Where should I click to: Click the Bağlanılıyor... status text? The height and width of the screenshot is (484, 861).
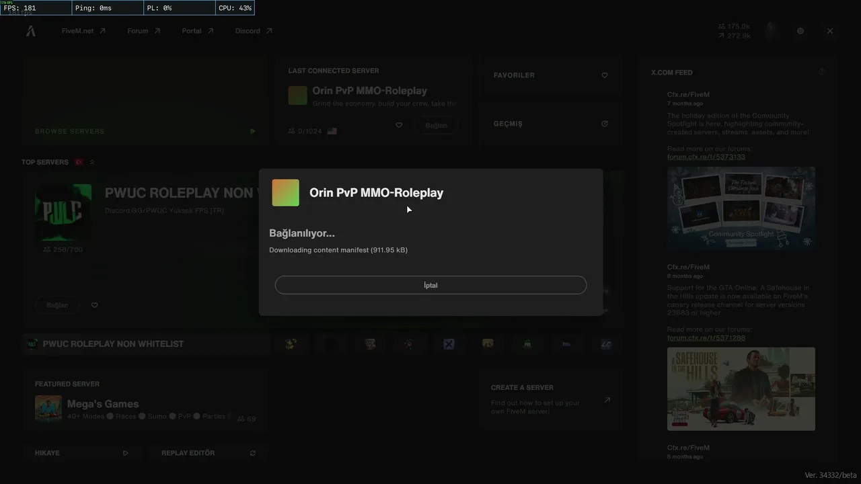(x=302, y=233)
